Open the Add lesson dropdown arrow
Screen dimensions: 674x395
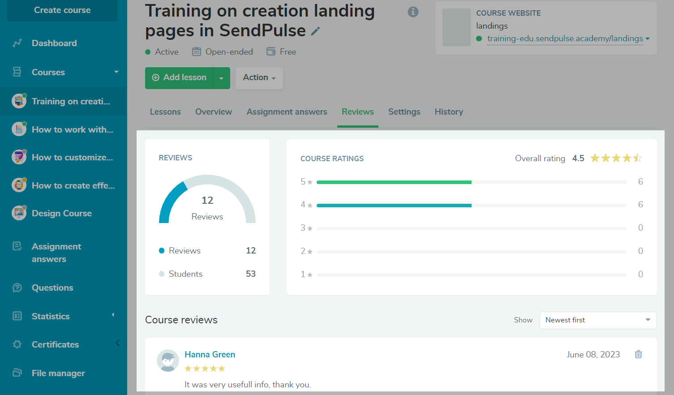pyautogui.click(x=221, y=78)
